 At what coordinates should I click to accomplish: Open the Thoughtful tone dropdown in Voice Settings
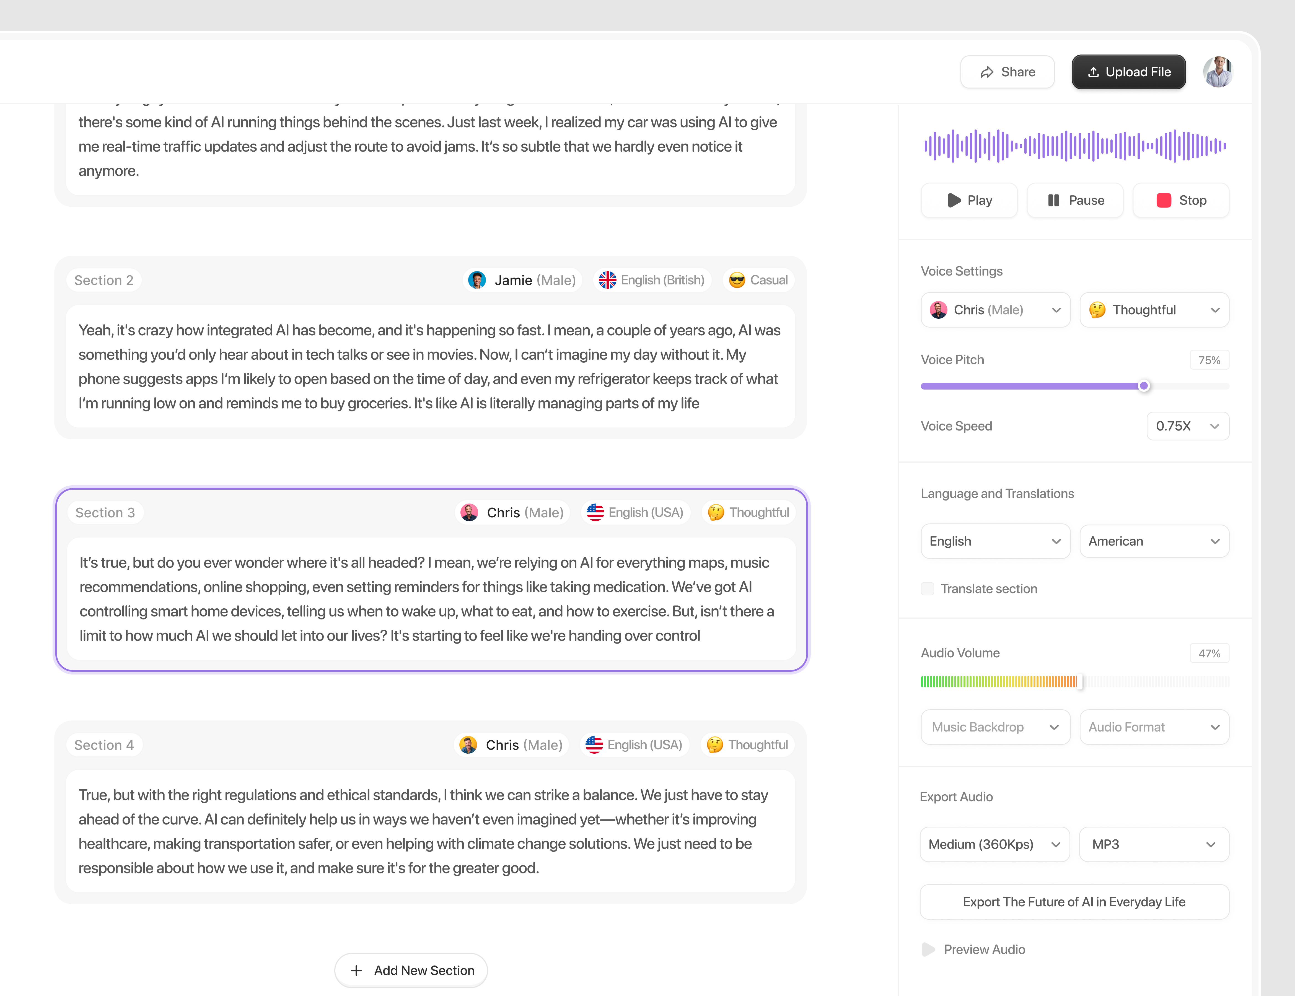click(x=1154, y=310)
